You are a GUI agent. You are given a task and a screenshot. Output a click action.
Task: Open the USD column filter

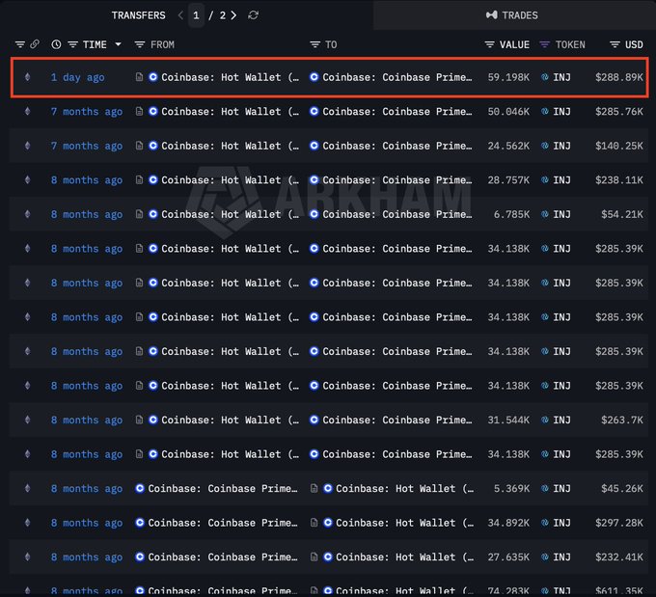click(x=615, y=44)
